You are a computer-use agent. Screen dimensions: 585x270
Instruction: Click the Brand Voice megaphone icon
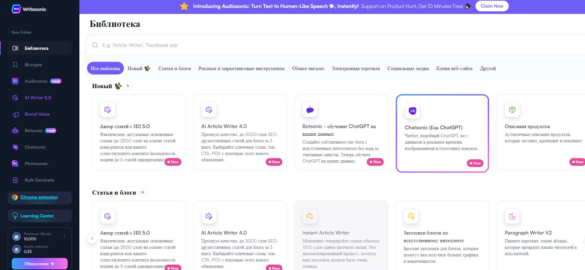[15, 114]
